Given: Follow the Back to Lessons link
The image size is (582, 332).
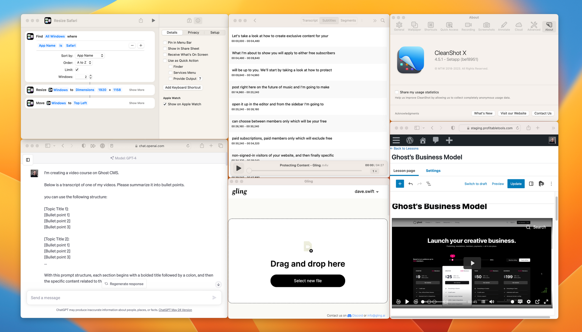Looking at the screenshot, I should click(404, 148).
